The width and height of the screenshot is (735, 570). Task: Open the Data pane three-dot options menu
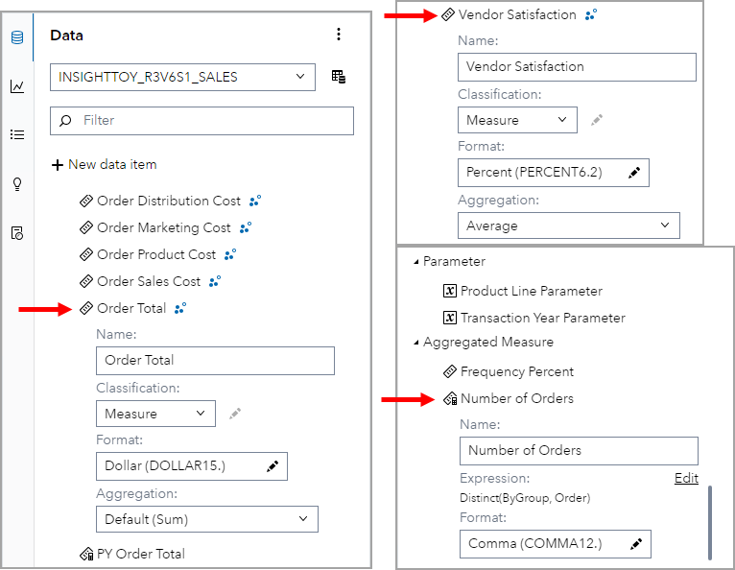coord(338,35)
